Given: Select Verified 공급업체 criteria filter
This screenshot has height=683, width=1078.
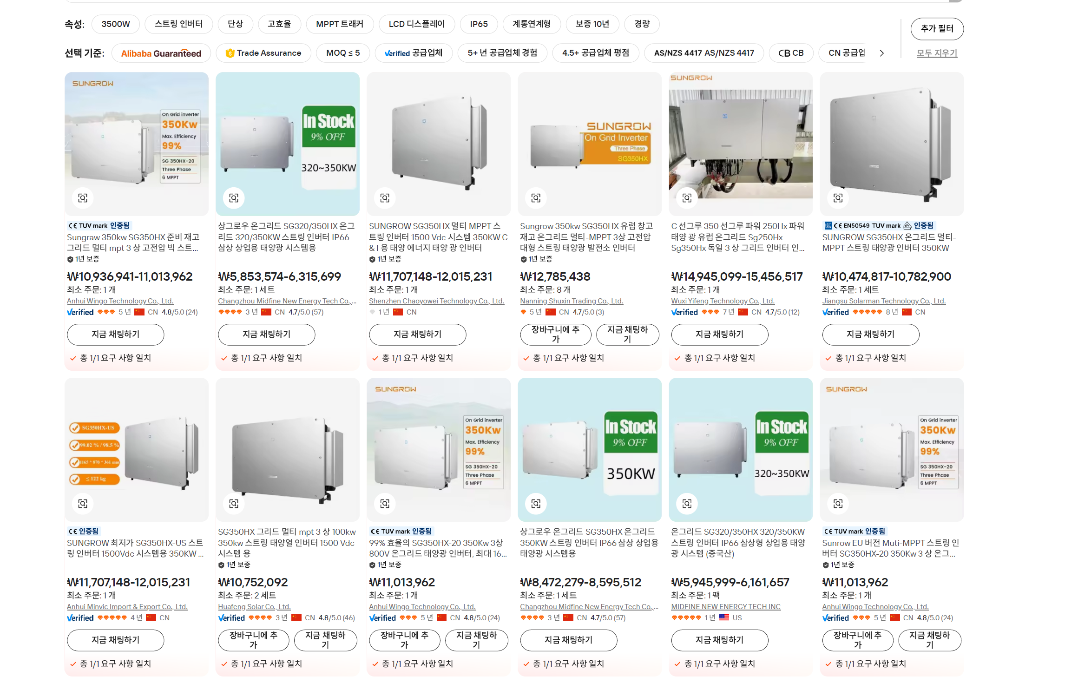Looking at the screenshot, I should pos(414,53).
